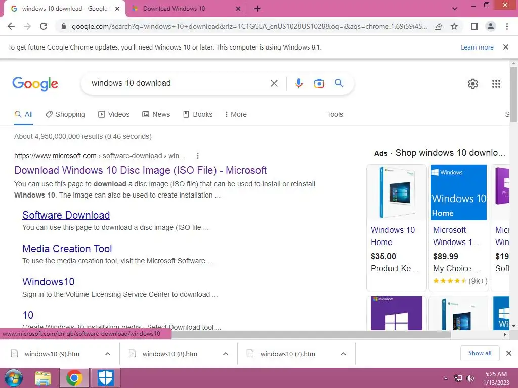Open the tab search dropdown chevron

click(x=455, y=9)
